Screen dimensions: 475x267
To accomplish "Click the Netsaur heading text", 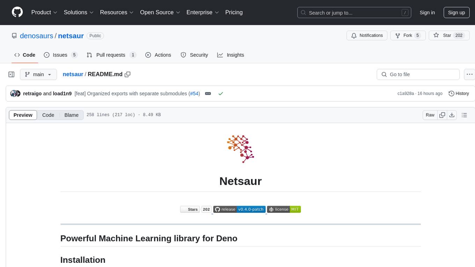I will [240, 181].
